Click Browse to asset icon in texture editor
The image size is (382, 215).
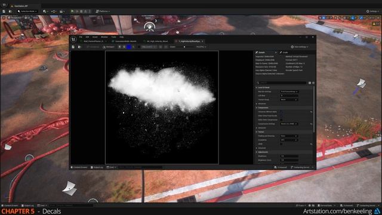click(x=79, y=47)
